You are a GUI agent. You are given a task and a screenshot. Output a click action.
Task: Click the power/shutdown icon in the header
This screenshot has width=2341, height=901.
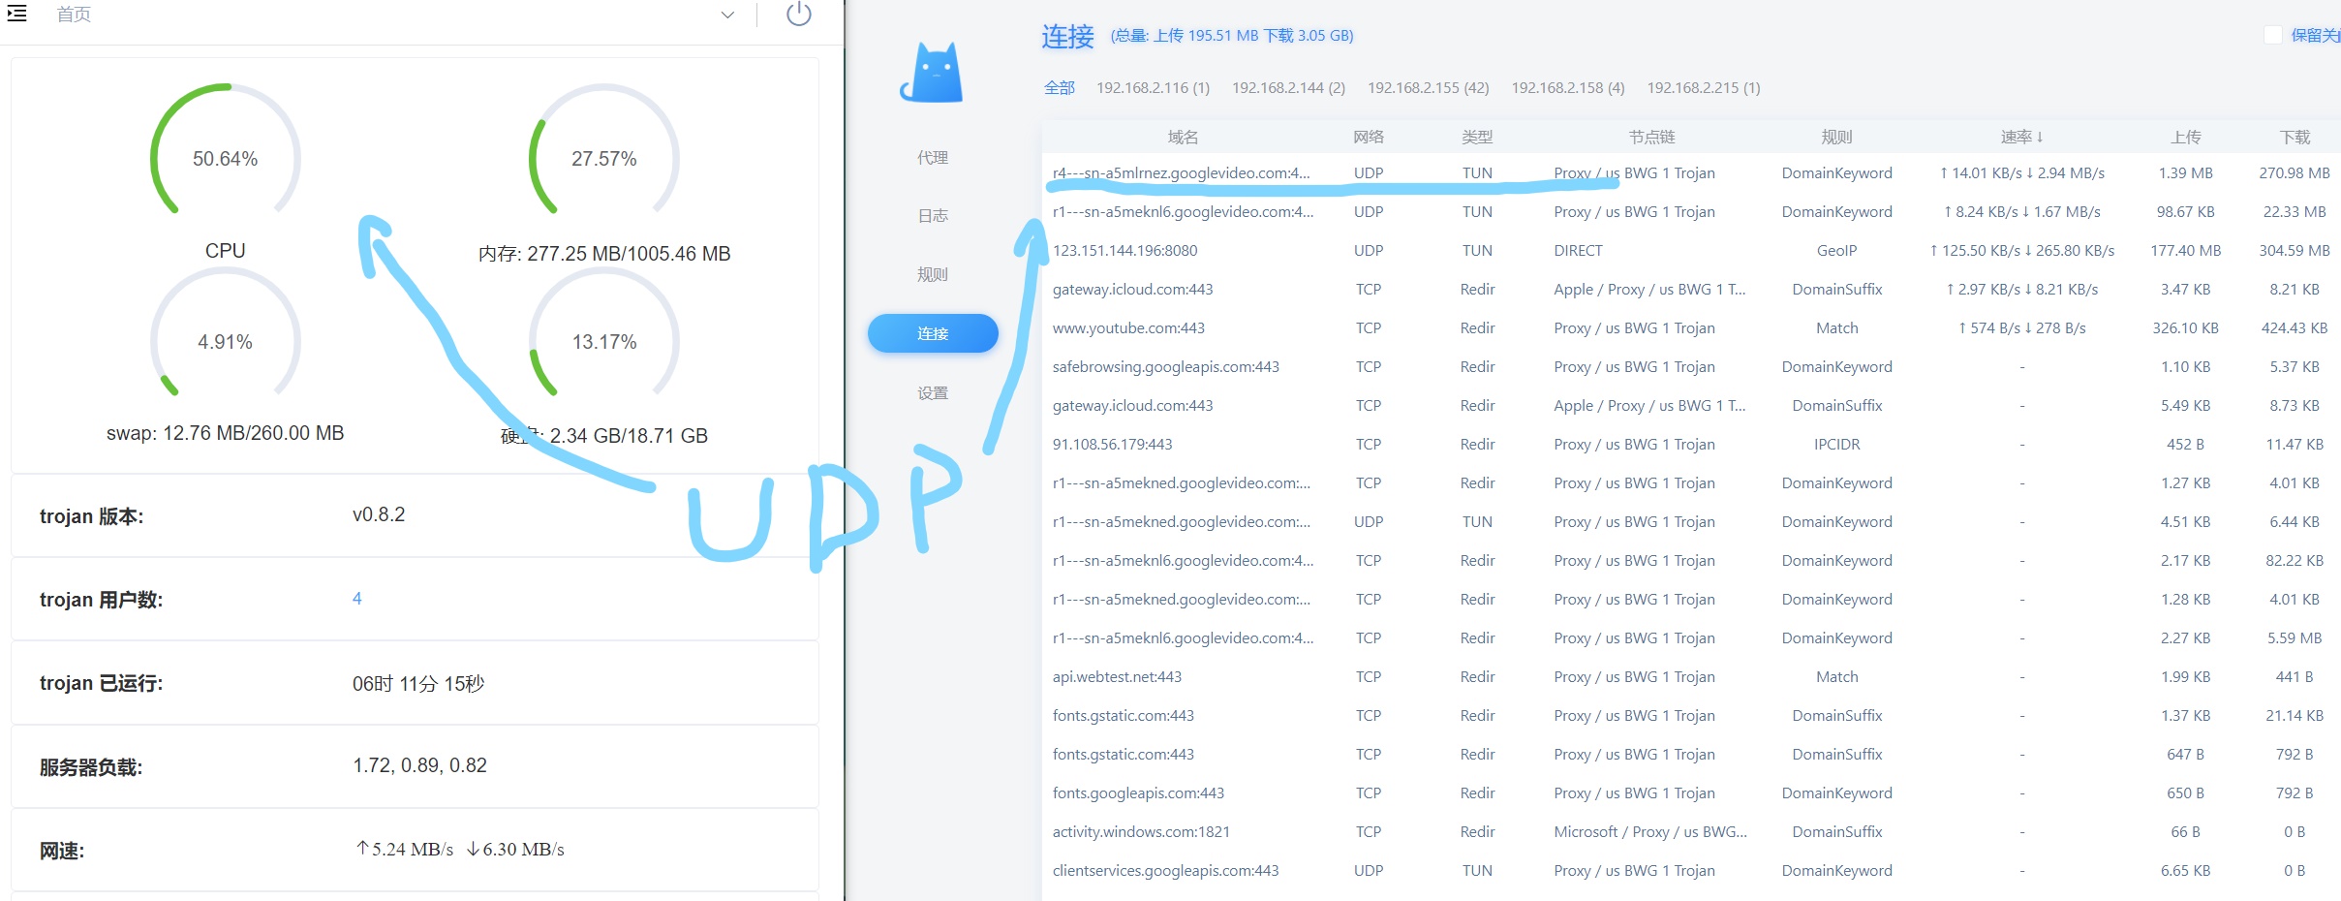(x=797, y=15)
